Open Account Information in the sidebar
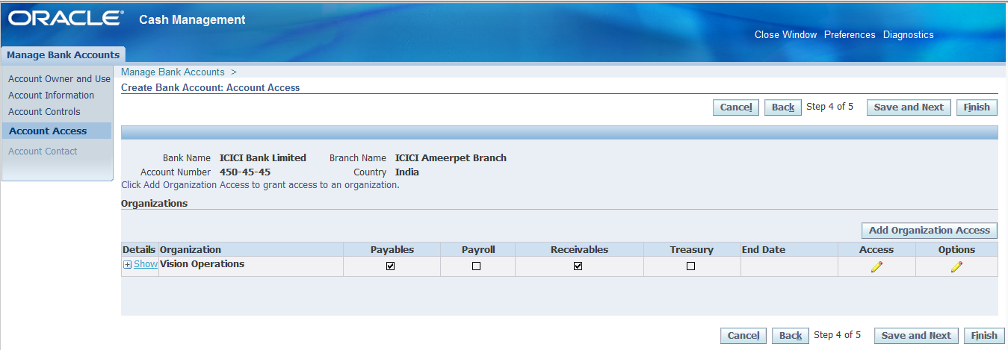Viewport: 1008px width, 350px height. coord(51,96)
